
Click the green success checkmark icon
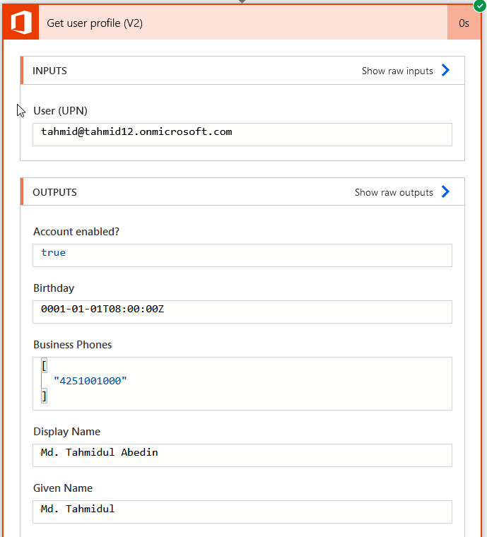(480, 6)
